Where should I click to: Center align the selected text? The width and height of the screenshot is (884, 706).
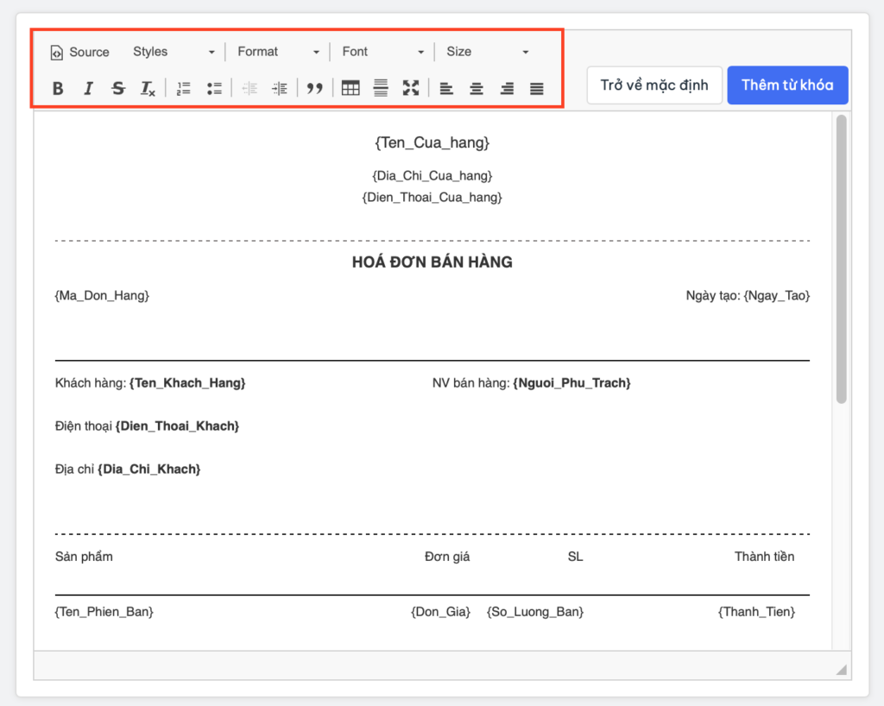pos(476,88)
